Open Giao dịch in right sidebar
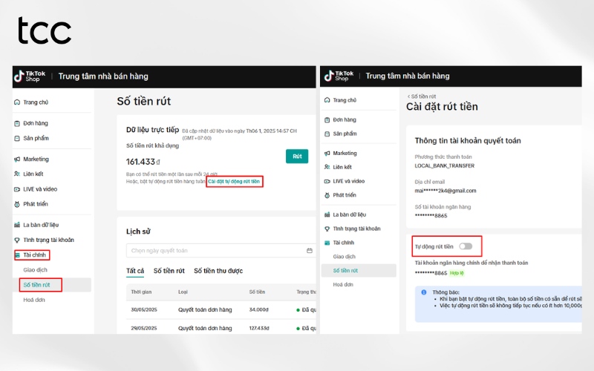The height and width of the screenshot is (371, 594). [345, 257]
